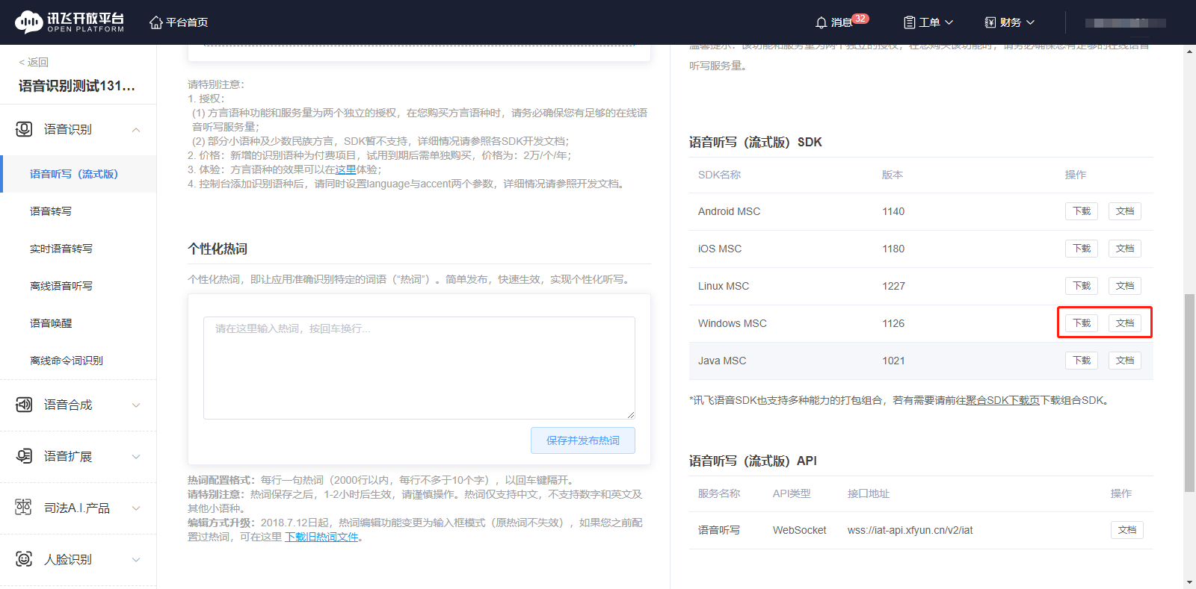
Task: Collapse the 语音识别 sidebar section
Action: point(136,130)
